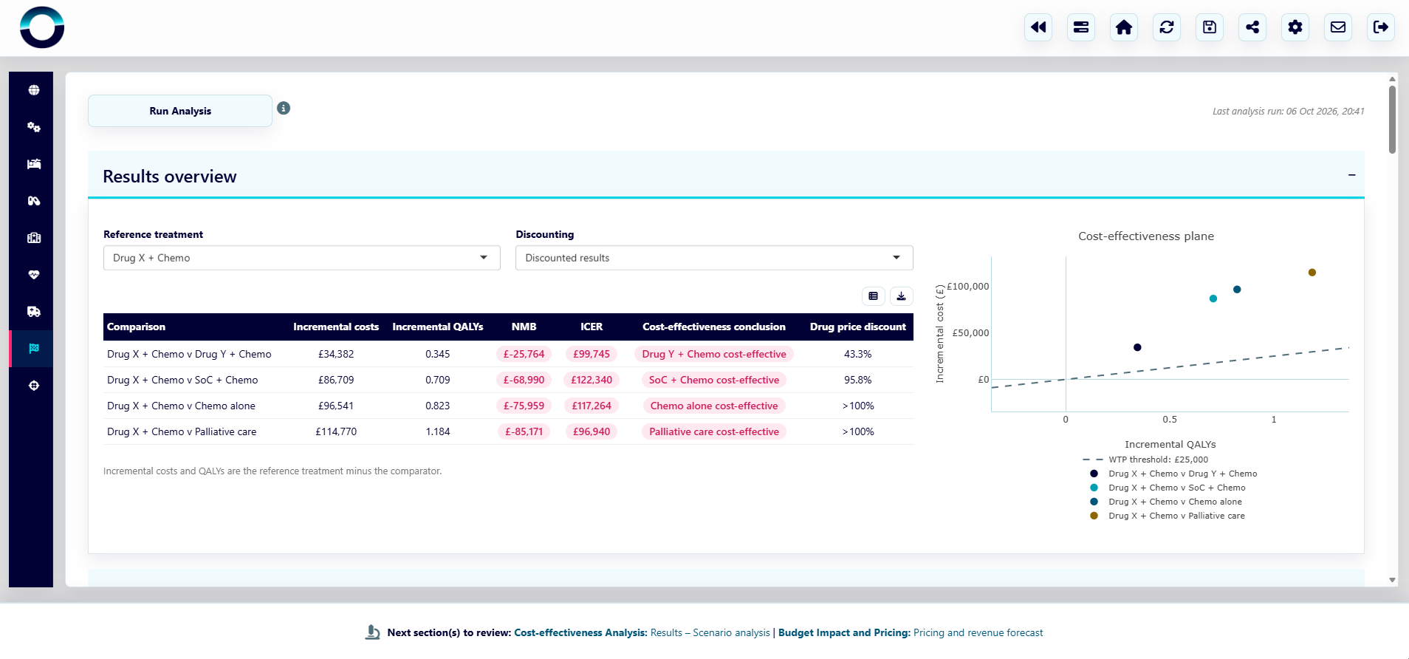
Task: Click the Drug Y + Chemo point on the plane
Action: [x=1137, y=347]
